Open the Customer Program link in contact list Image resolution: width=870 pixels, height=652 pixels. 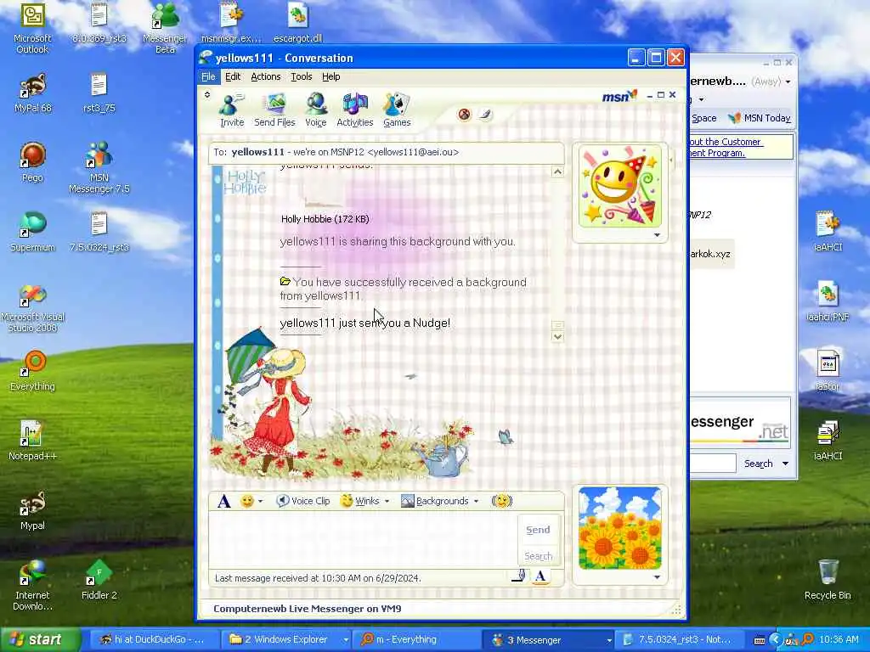pyautogui.click(x=726, y=148)
